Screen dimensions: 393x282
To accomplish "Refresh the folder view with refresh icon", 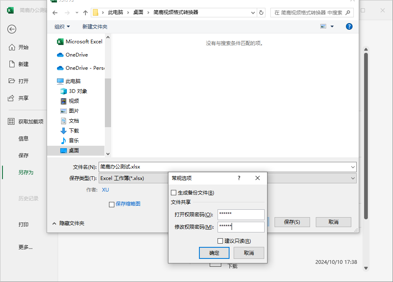I will coord(261,12).
